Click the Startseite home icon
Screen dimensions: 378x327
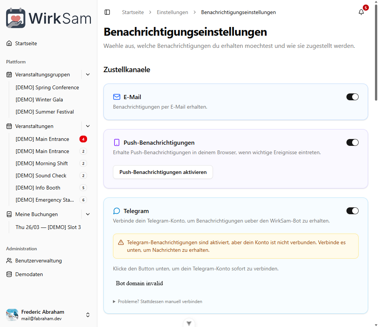click(9, 43)
